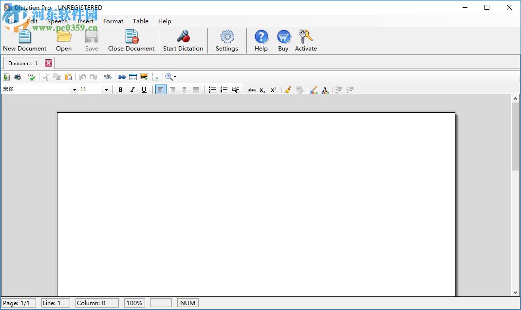Open the Speech menu
The image size is (521, 310).
tap(57, 21)
